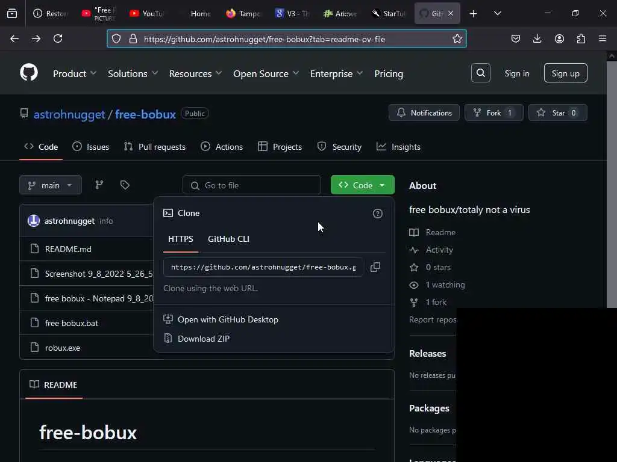Open the extensions puzzle icon
The height and width of the screenshot is (462, 617).
pos(581,38)
